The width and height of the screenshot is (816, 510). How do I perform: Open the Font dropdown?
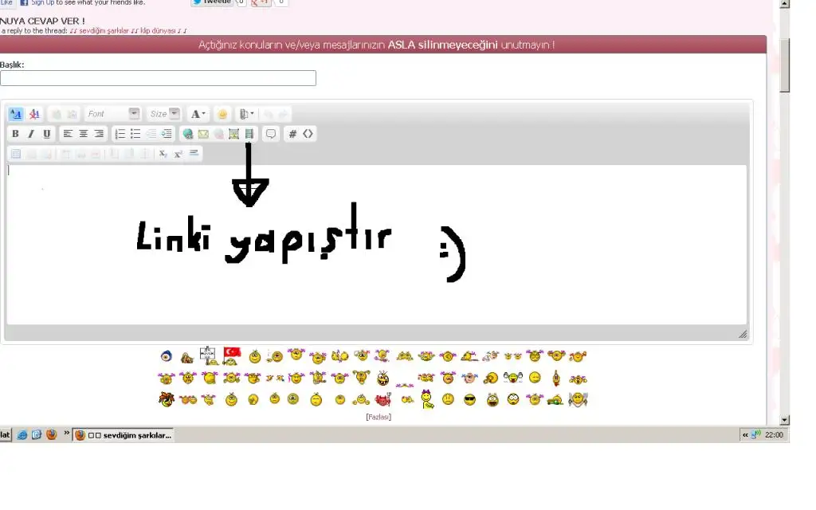[x=112, y=114]
